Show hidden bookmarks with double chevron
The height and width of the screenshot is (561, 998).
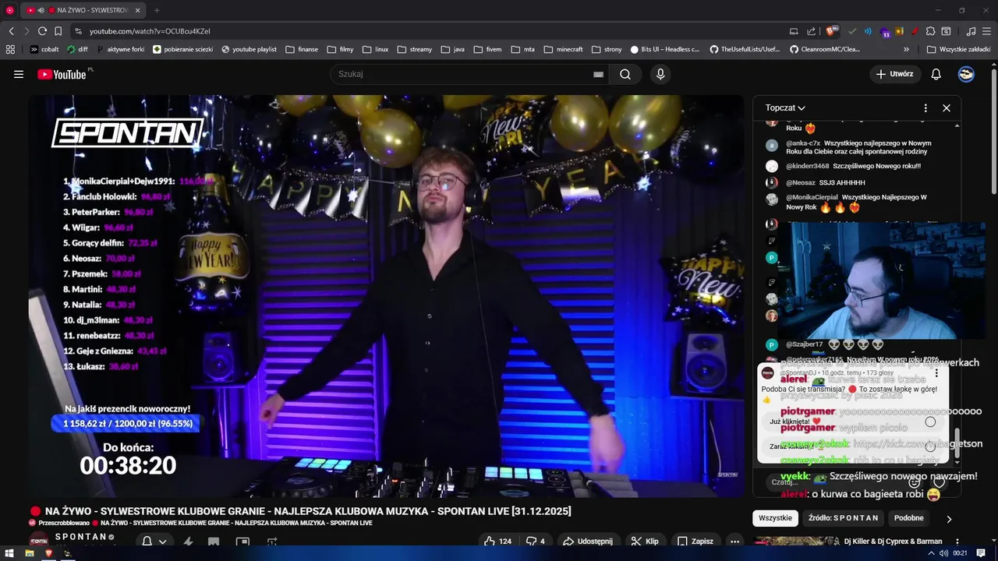pos(906,49)
